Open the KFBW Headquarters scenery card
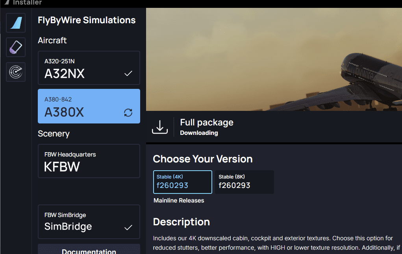The width and height of the screenshot is (402, 254). tap(89, 161)
